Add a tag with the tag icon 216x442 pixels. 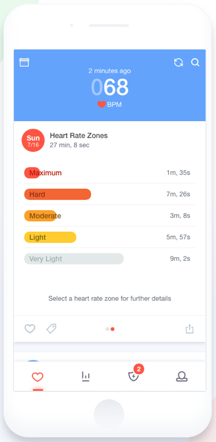coord(52,328)
